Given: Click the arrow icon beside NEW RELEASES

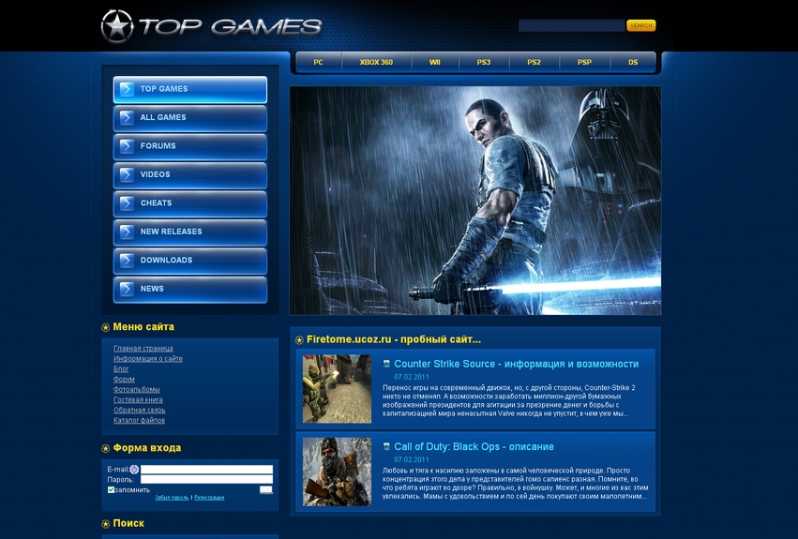Looking at the screenshot, I should (x=127, y=232).
